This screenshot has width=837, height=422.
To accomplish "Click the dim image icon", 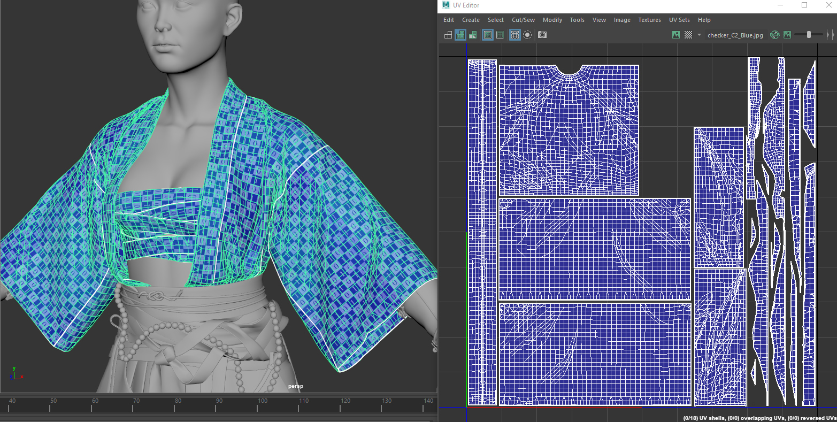I will coord(787,35).
